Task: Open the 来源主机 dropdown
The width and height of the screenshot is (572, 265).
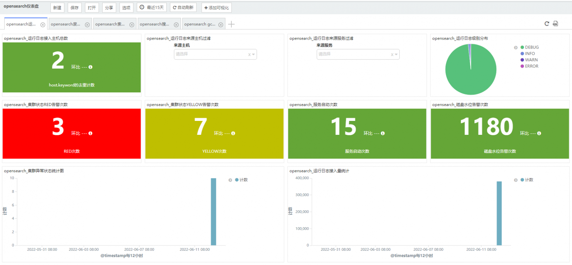Action: [215, 54]
